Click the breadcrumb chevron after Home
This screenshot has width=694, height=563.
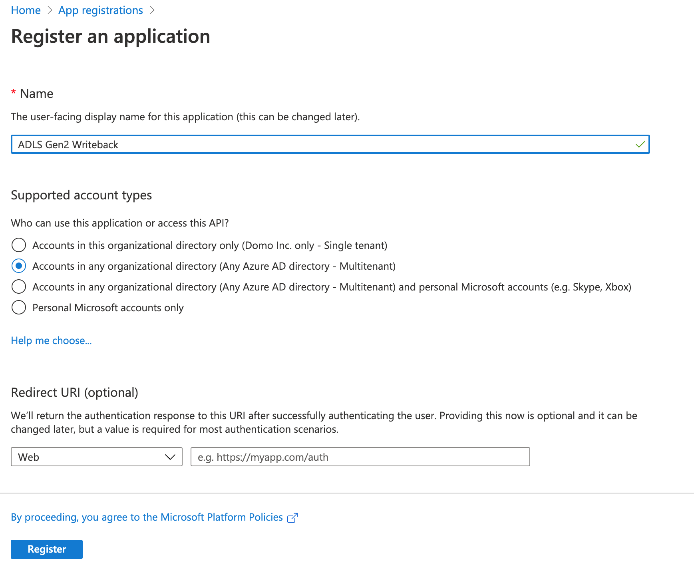click(50, 10)
